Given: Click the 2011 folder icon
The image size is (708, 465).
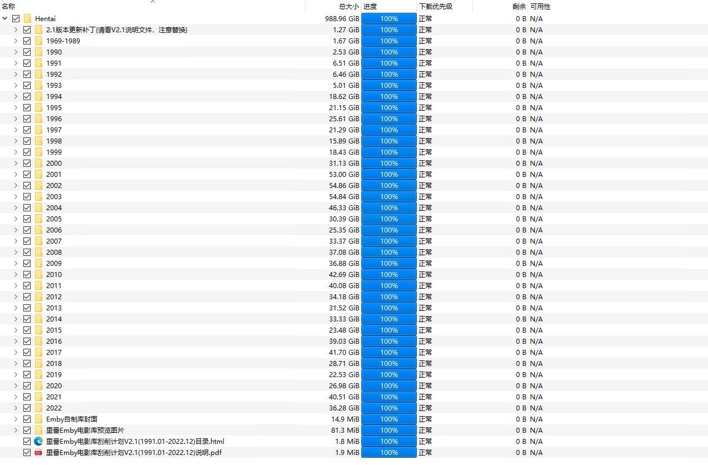Looking at the screenshot, I should coord(38,285).
